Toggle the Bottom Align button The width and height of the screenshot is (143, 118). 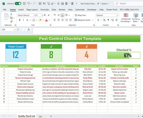tap(62, 15)
